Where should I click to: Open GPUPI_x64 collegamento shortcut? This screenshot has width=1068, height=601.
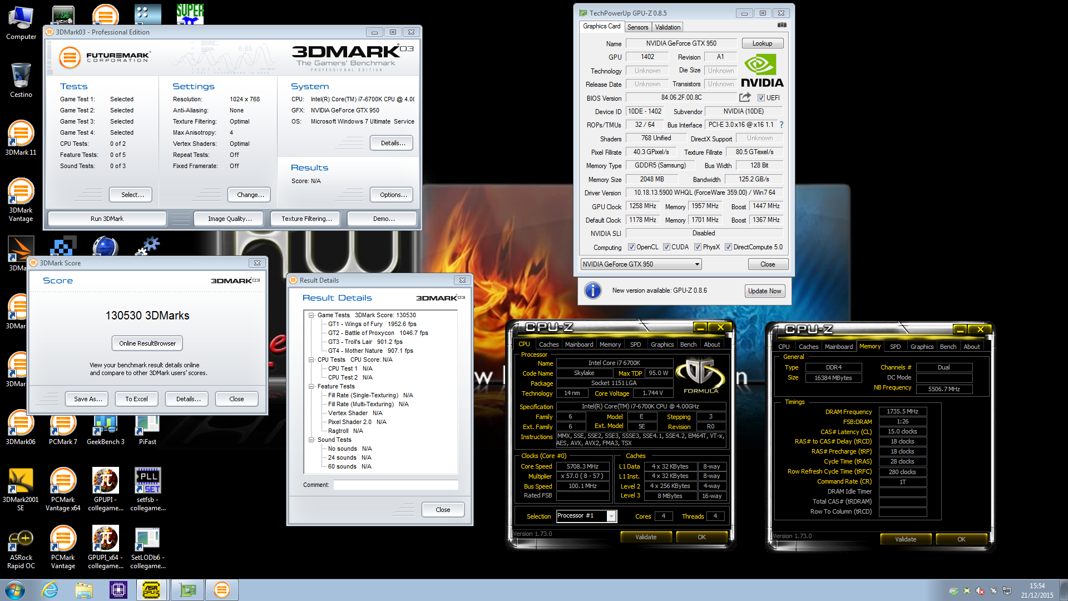(106, 548)
